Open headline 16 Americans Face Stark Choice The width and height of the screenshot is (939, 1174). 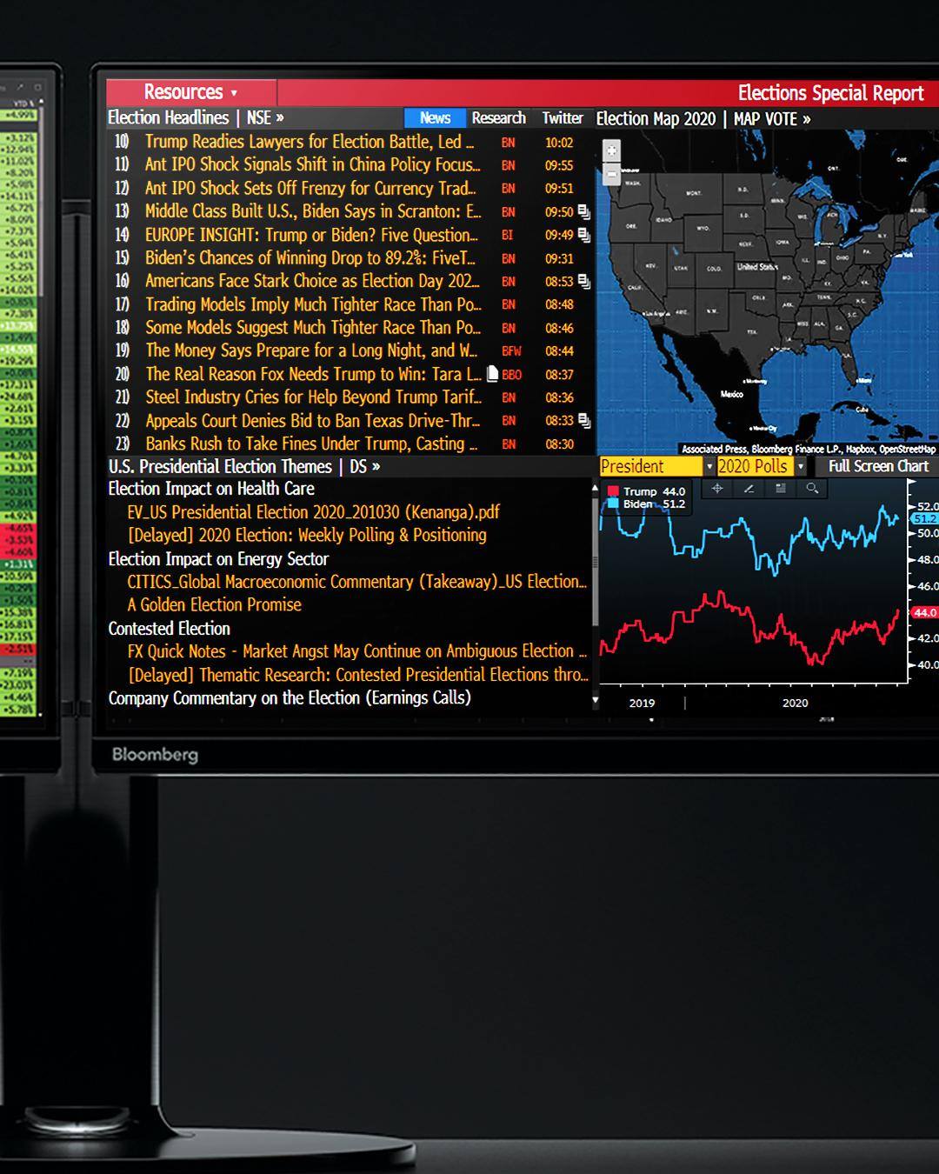click(312, 281)
